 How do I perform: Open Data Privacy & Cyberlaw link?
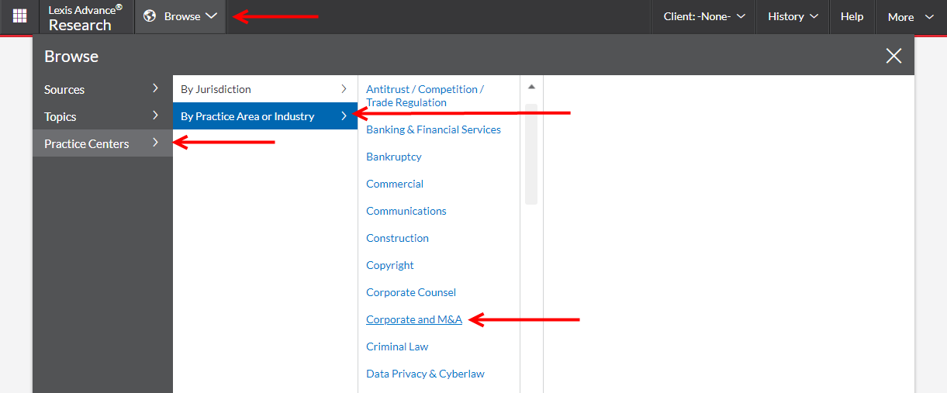point(425,374)
